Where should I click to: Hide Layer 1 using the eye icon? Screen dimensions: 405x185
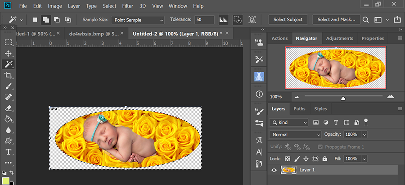coord(274,170)
